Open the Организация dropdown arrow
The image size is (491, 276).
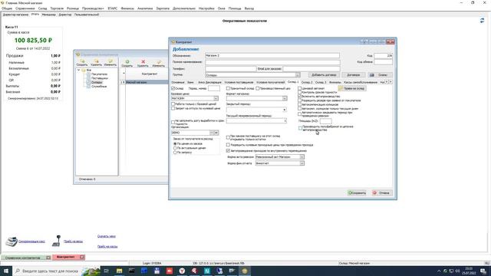point(216,133)
